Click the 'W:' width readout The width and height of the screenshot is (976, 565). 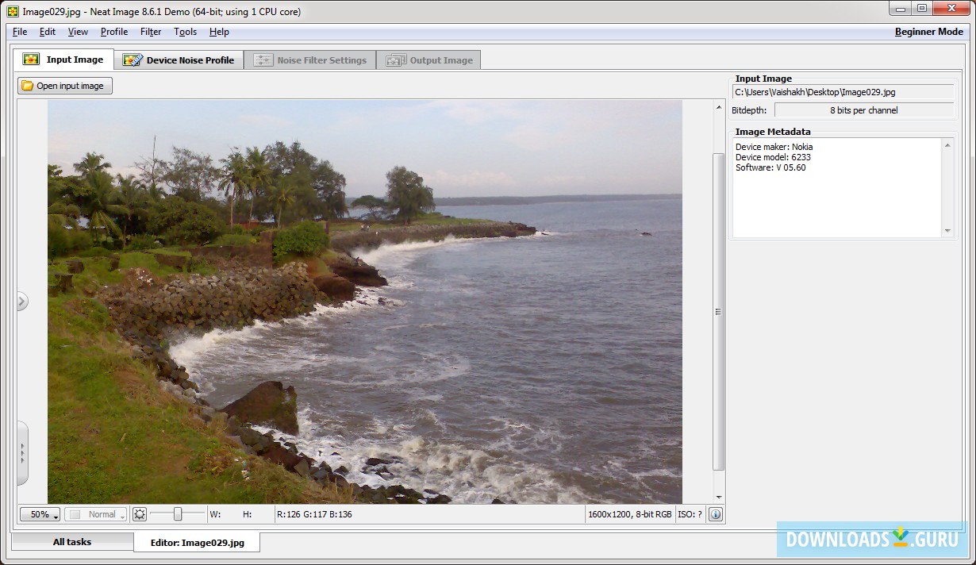[215, 514]
